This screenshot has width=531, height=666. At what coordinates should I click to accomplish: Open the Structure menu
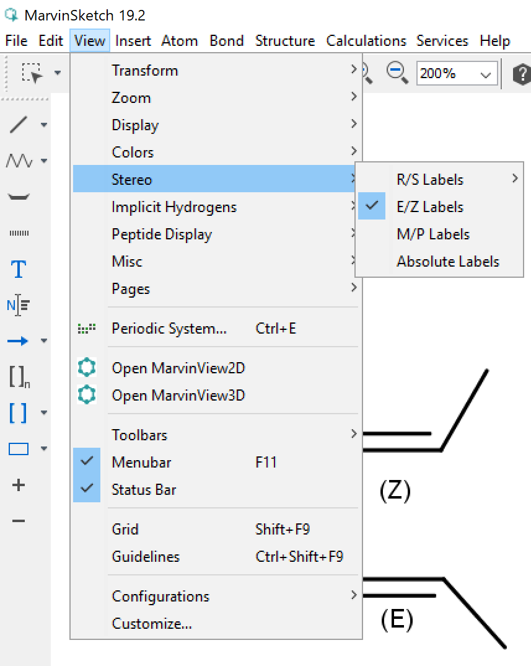[x=284, y=41]
